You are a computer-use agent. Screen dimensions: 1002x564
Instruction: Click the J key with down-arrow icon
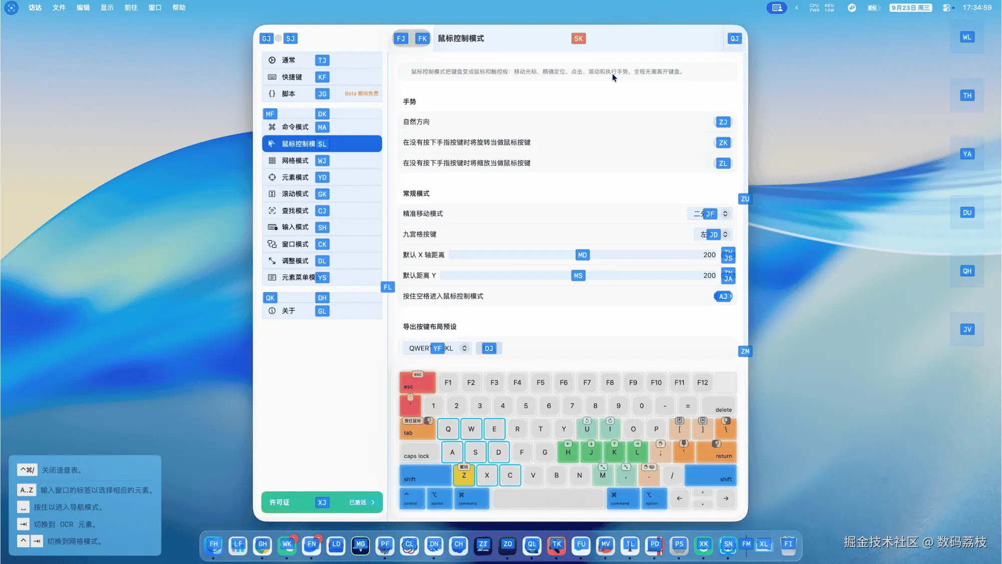click(x=591, y=452)
